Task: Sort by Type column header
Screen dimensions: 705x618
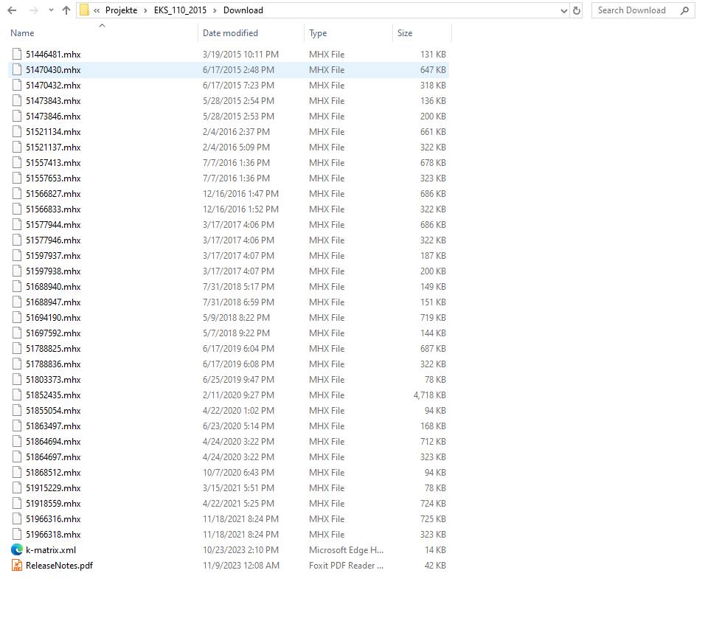Action: tap(318, 33)
